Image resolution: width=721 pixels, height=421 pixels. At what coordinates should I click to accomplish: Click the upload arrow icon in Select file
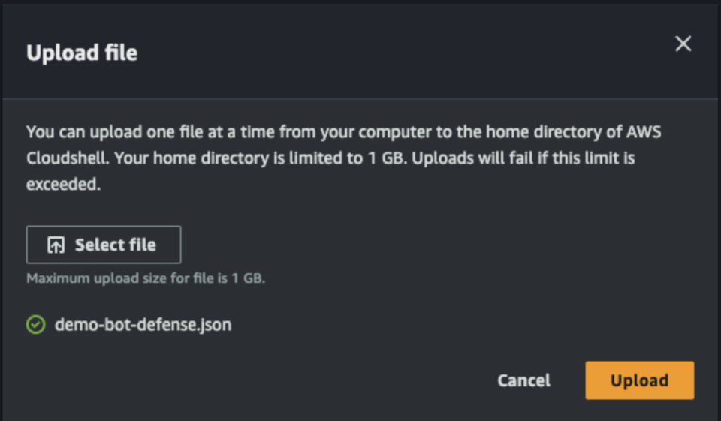pos(56,245)
